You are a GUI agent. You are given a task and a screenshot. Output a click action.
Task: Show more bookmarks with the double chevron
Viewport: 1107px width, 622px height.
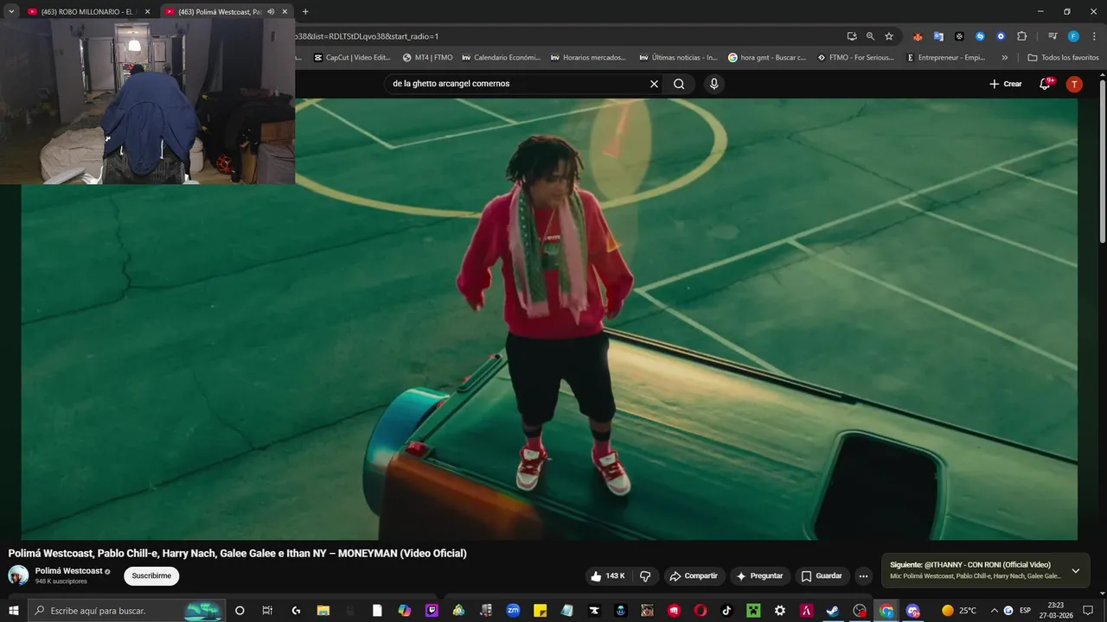point(1004,58)
